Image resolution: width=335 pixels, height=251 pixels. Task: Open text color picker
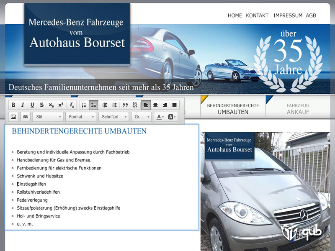(160, 117)
